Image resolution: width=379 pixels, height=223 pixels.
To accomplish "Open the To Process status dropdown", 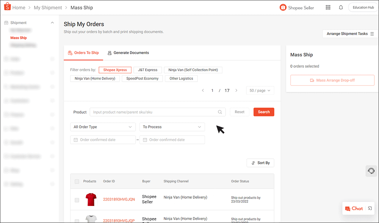I will point(172,127).
